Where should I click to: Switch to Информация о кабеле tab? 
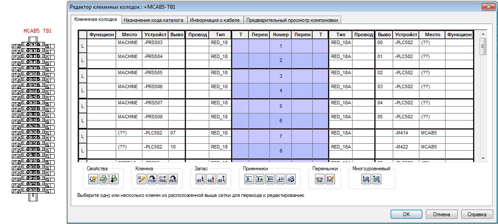pos(215,20)
